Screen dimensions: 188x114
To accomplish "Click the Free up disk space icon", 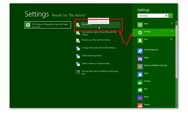I will pos(78,72).
